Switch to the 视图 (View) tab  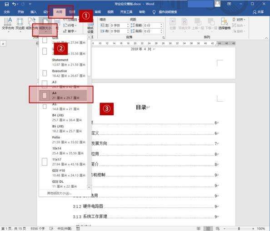tap(110, 12)
